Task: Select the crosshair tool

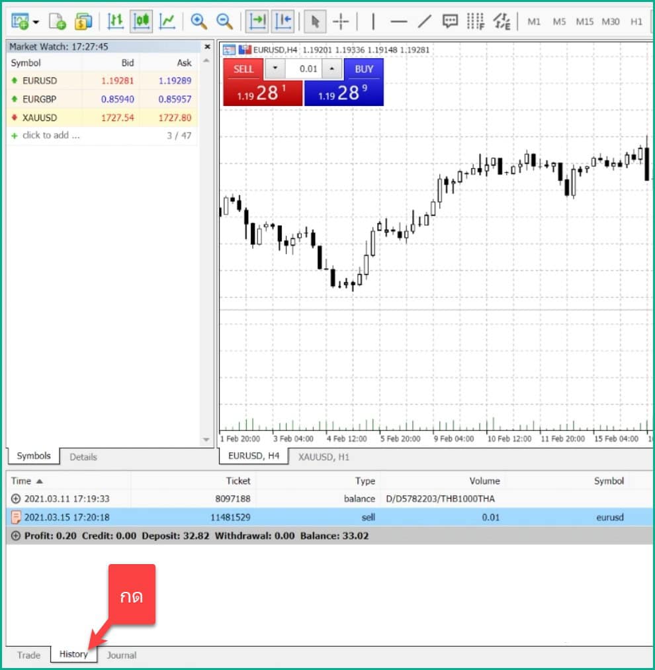Action: pos(341,21)
